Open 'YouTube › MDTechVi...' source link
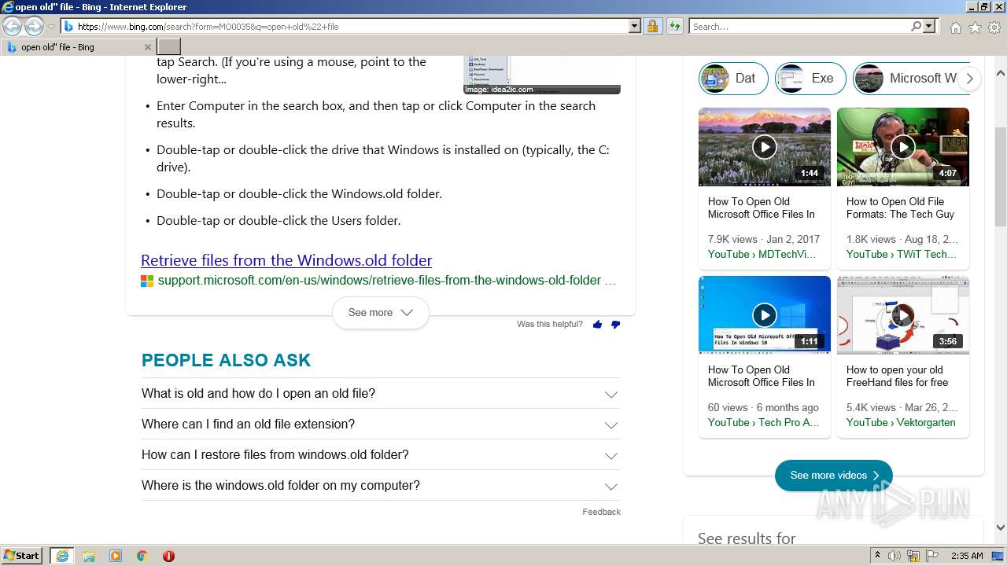 (x=762, y=254)
